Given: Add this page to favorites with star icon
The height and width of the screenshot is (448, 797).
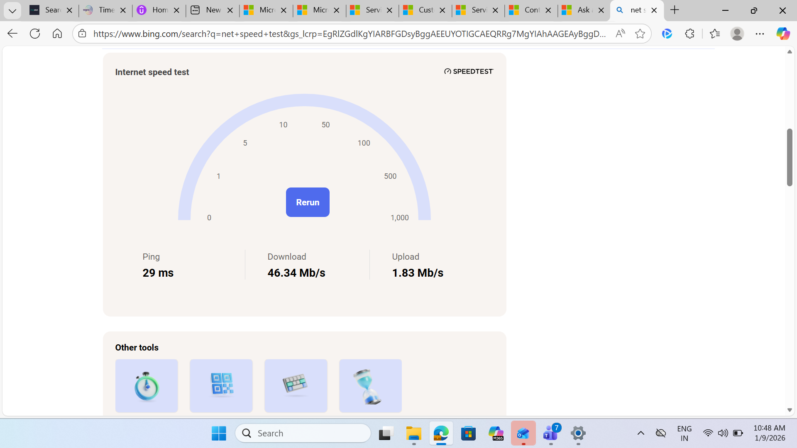Looking at the screenshot, I should click(640, 34).
